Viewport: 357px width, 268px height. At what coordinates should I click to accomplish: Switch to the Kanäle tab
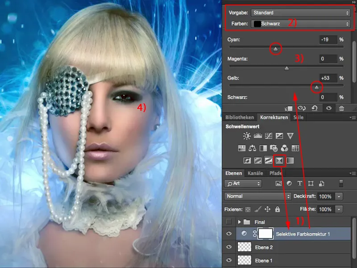coord(255,173)
